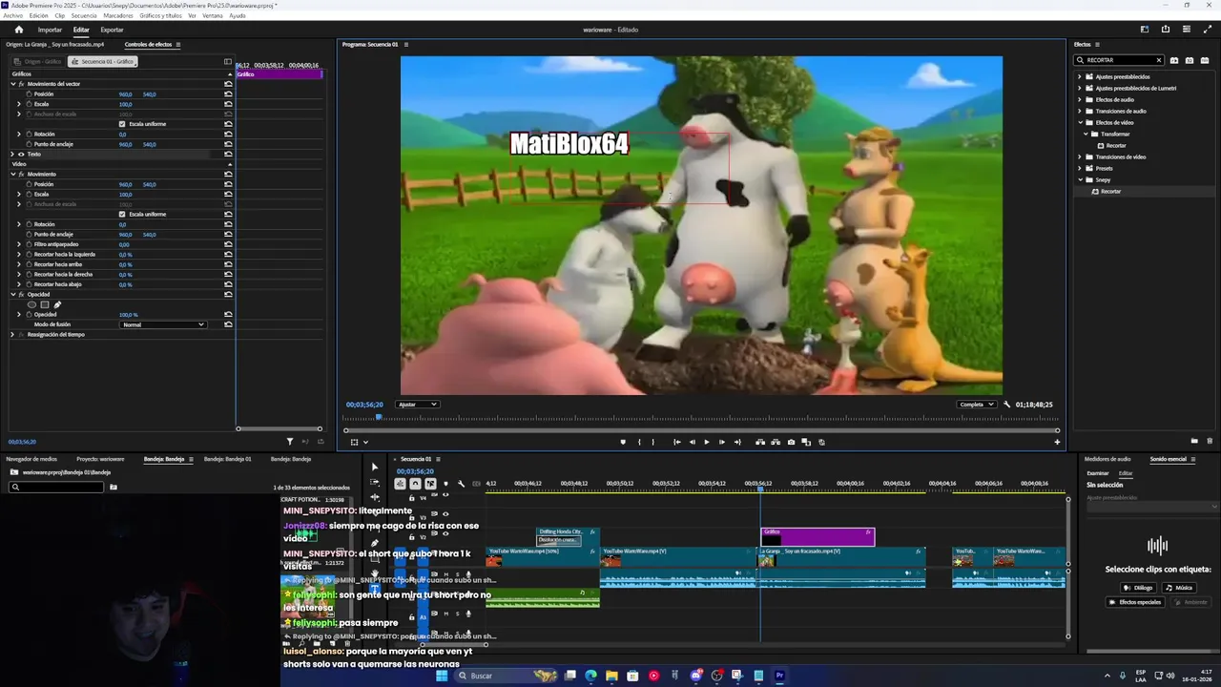Click the Música tag button

pos(1179,588)
